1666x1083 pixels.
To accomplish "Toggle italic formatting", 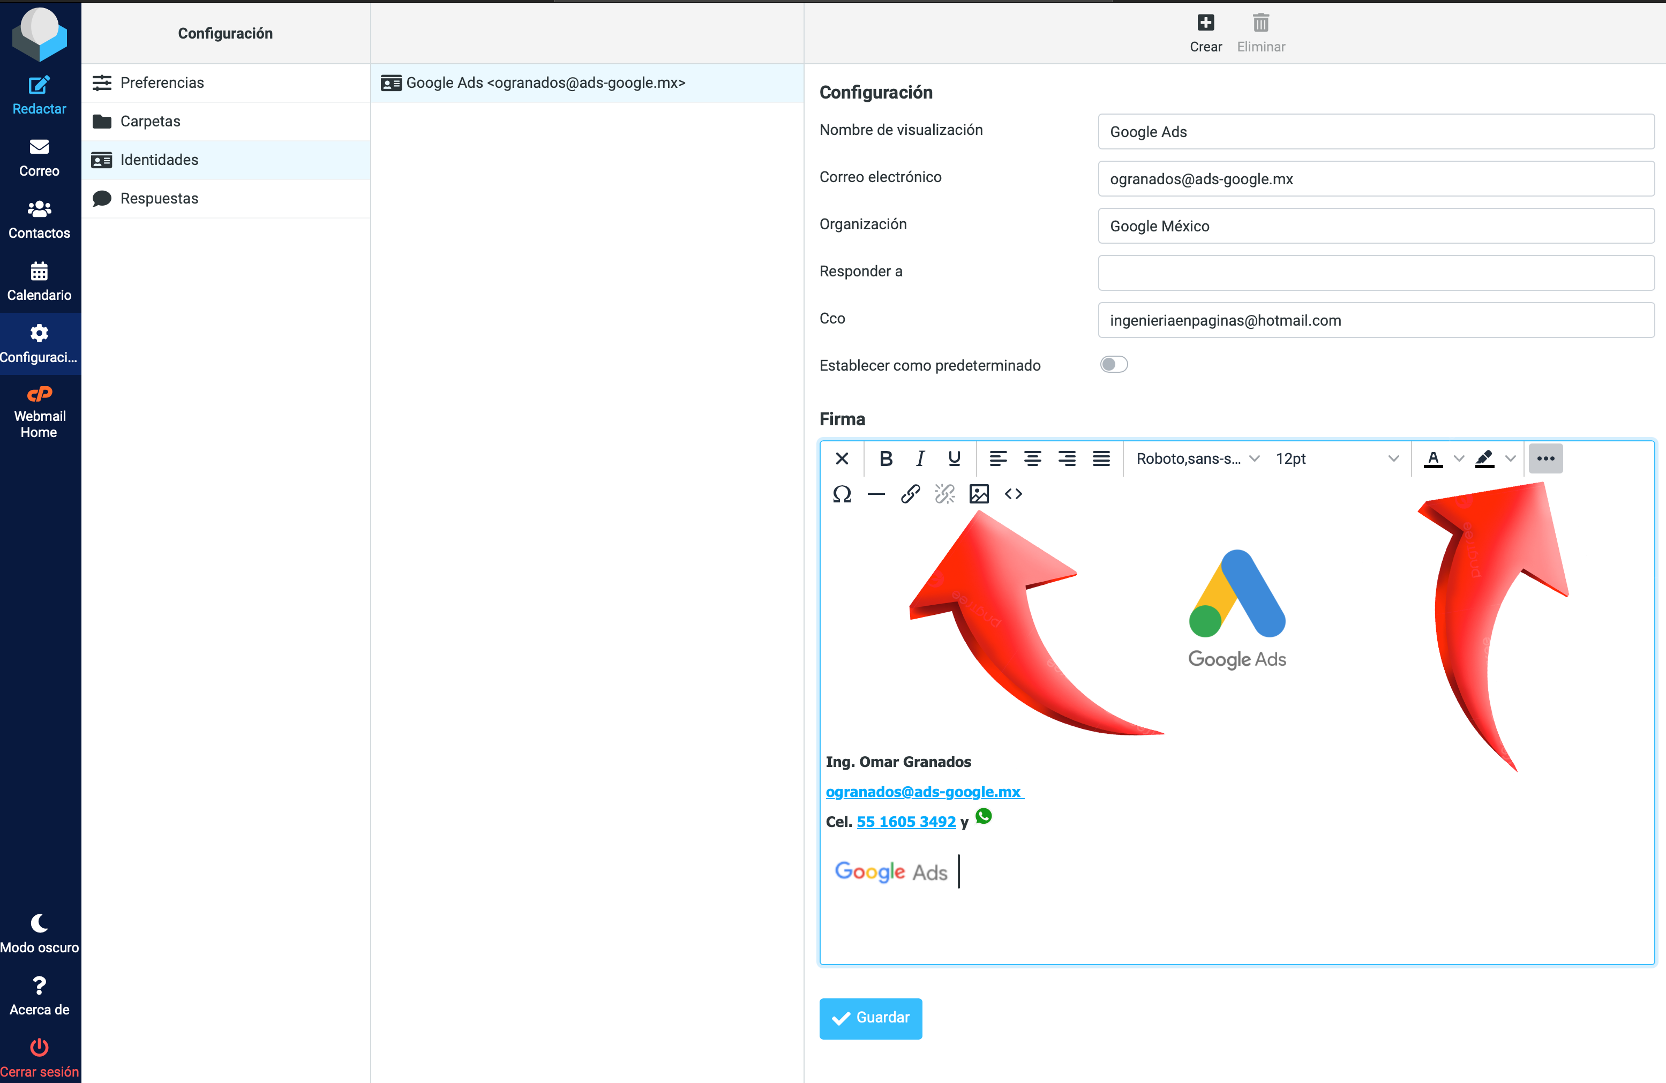I will [920, 458].
